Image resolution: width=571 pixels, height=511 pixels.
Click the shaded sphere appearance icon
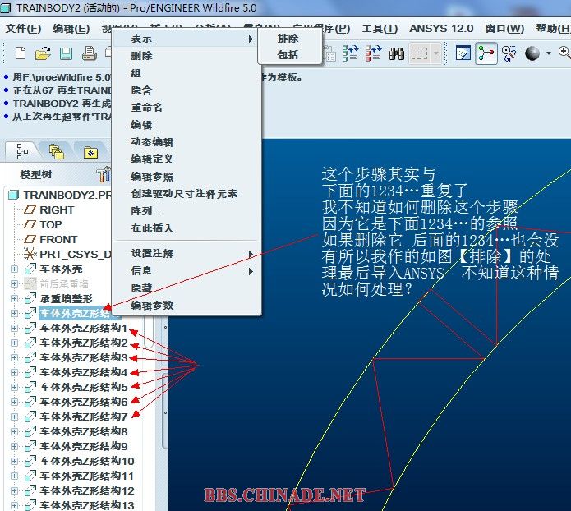[x=532, y=53]
